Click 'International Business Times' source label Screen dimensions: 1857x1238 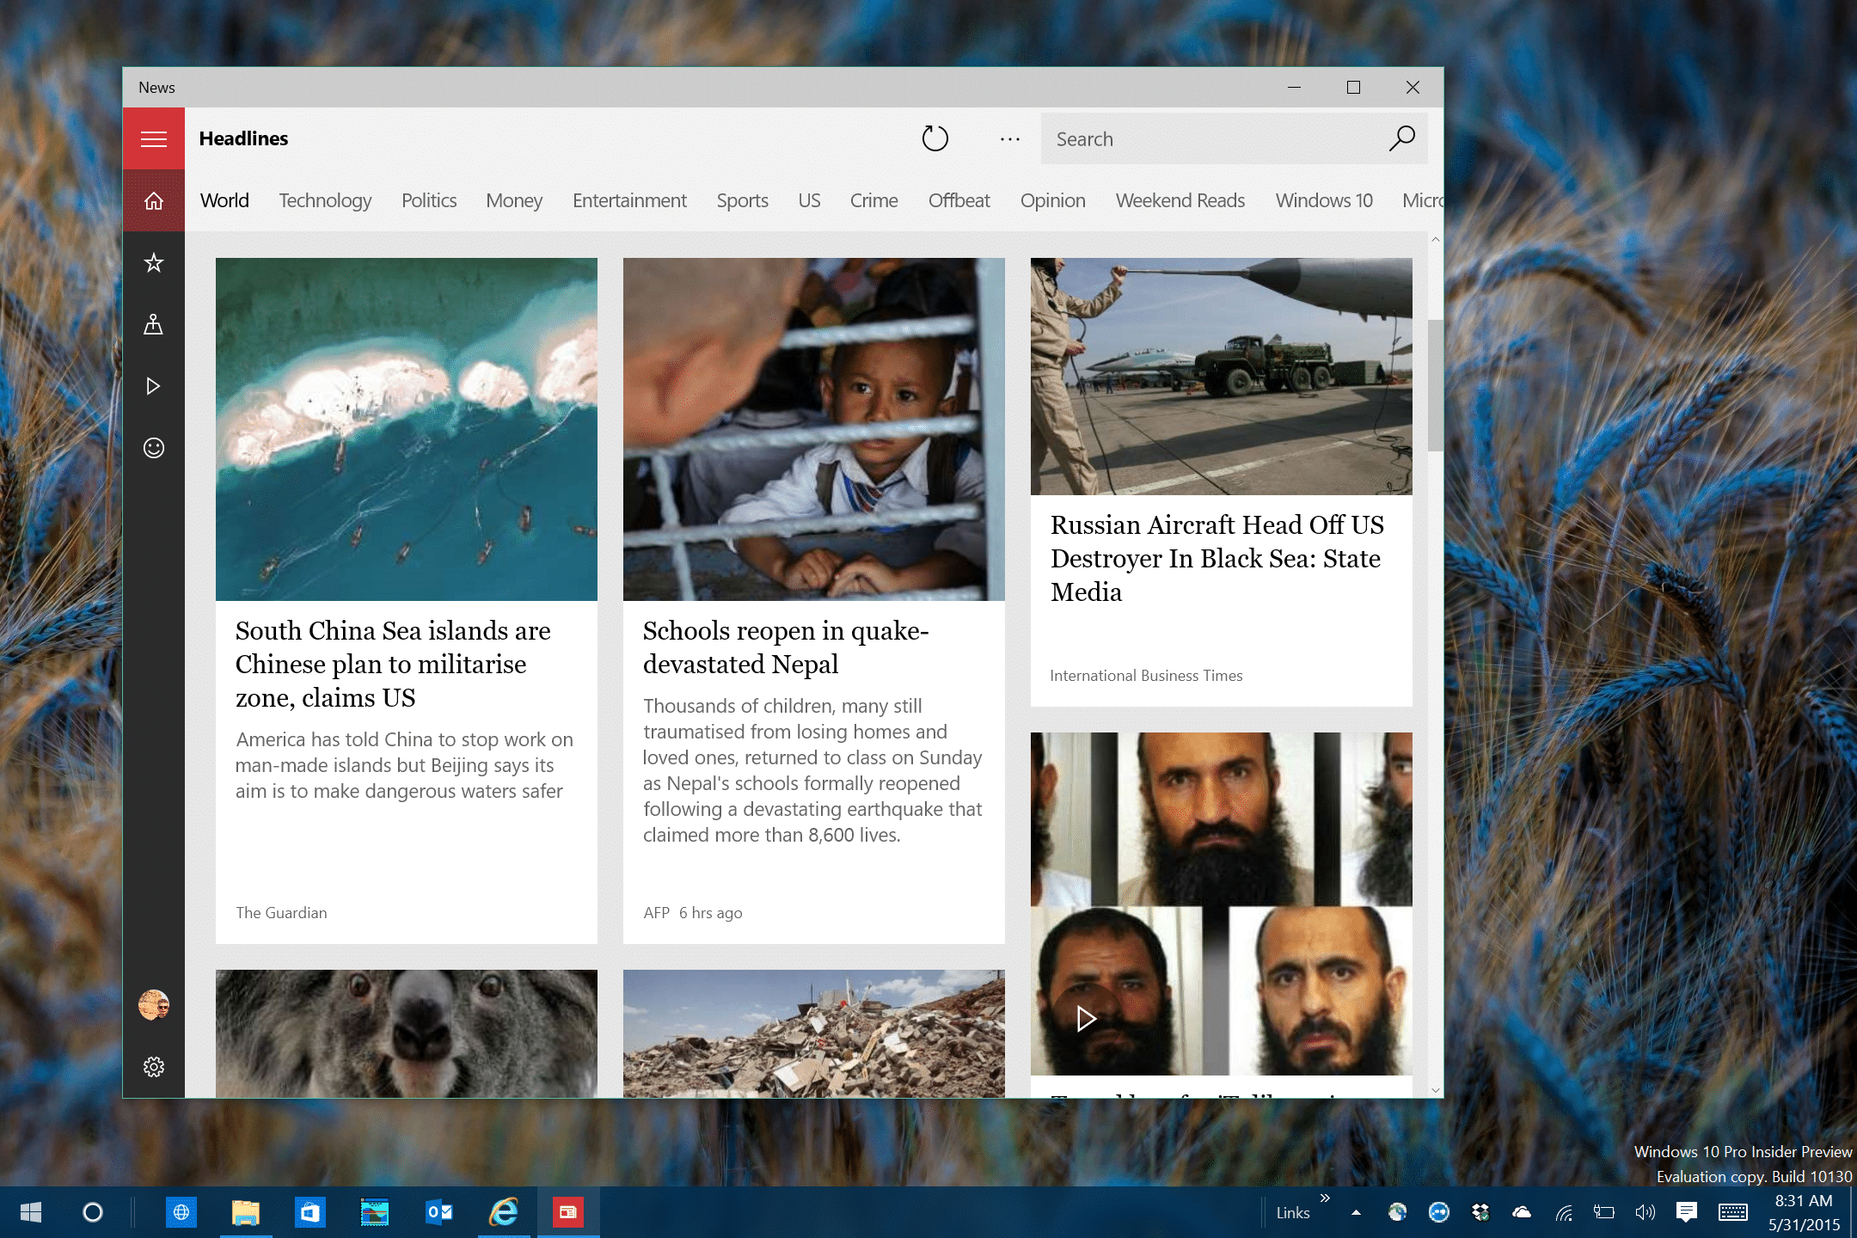[1146, 675]
